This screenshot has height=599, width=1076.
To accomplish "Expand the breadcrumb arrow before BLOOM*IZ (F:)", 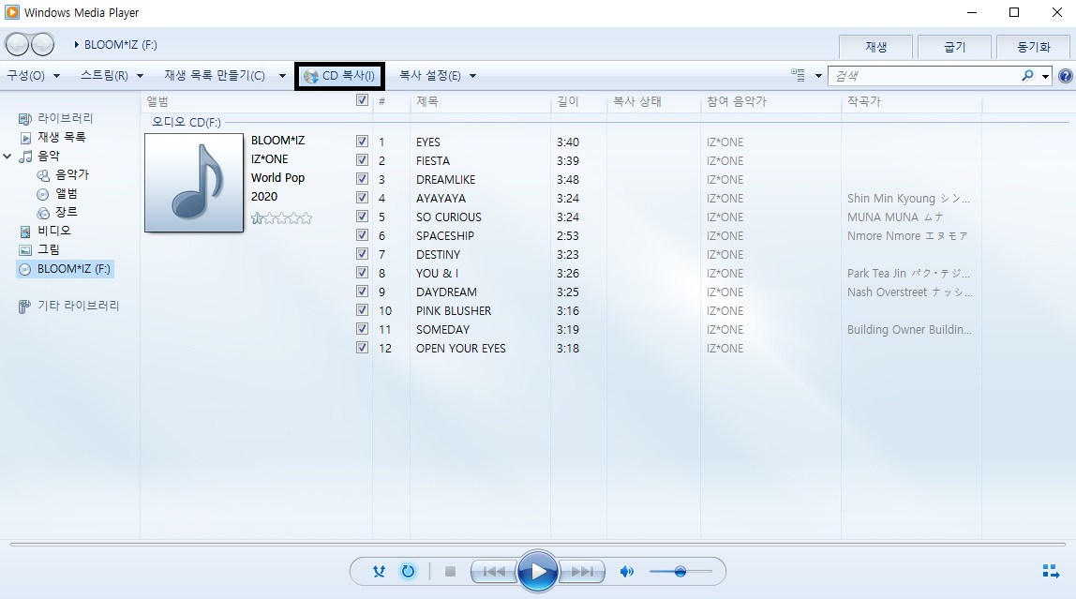I will click(76, 45).
